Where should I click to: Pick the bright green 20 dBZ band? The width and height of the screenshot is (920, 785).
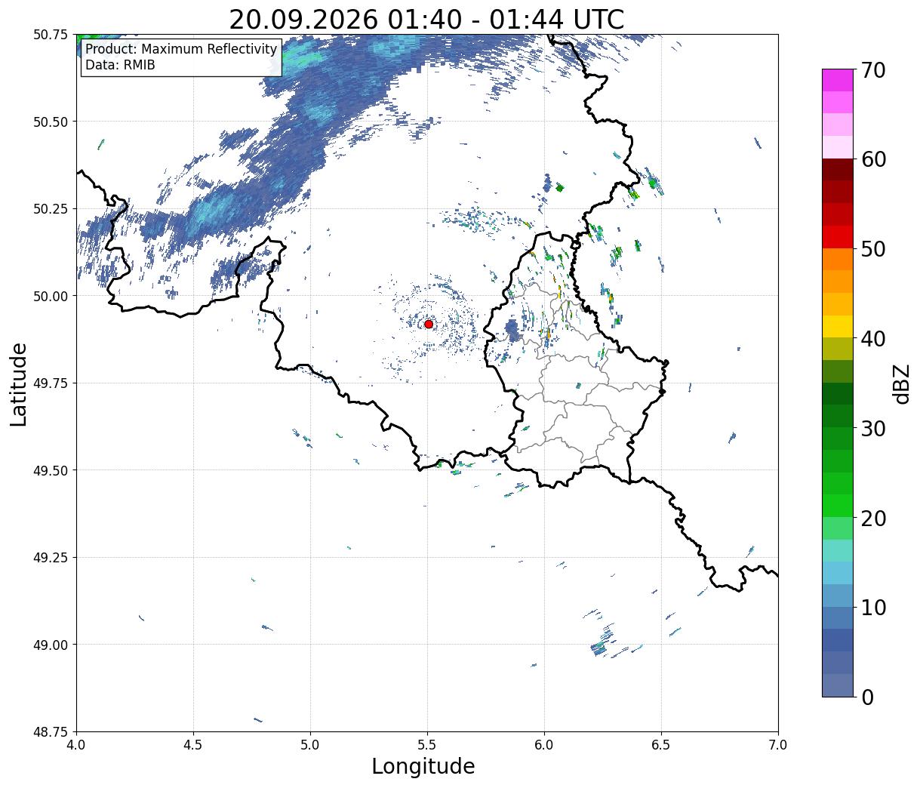838,506
